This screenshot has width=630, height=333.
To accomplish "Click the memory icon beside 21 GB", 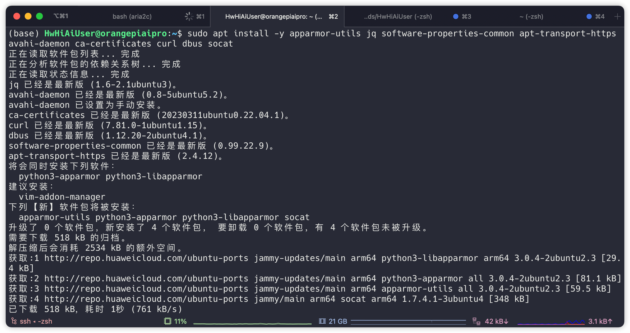I will pyautogui.click(x=322, y=321).
